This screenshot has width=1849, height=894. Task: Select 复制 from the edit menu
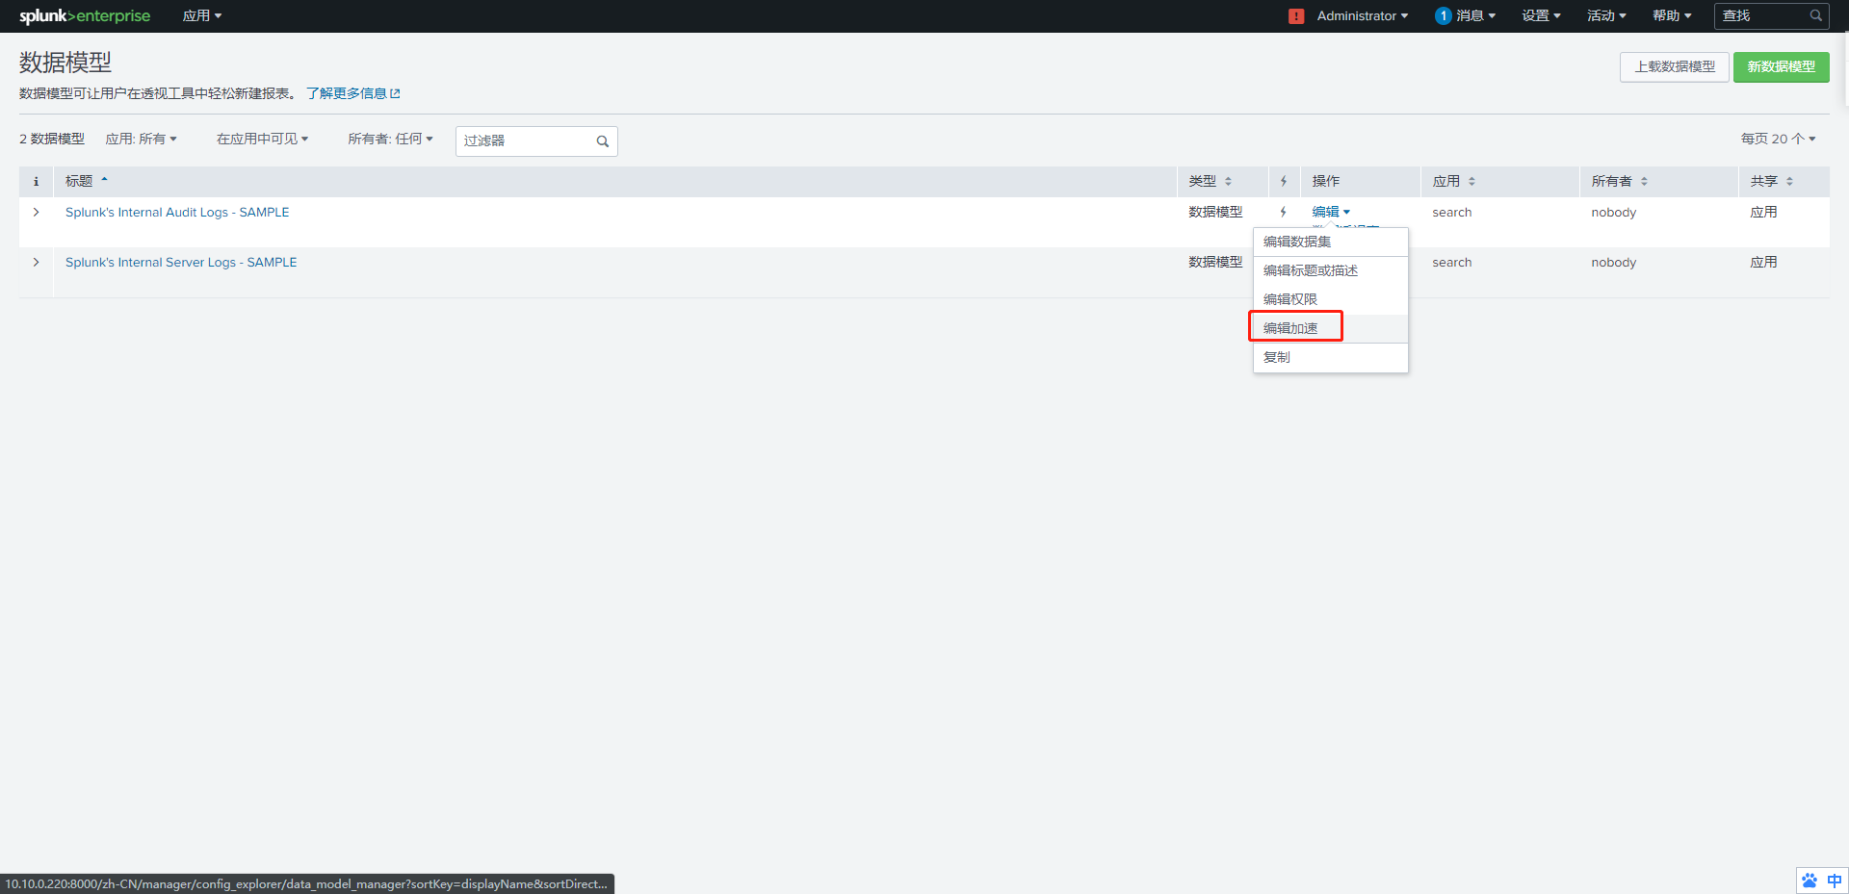tap(1277, 357)
